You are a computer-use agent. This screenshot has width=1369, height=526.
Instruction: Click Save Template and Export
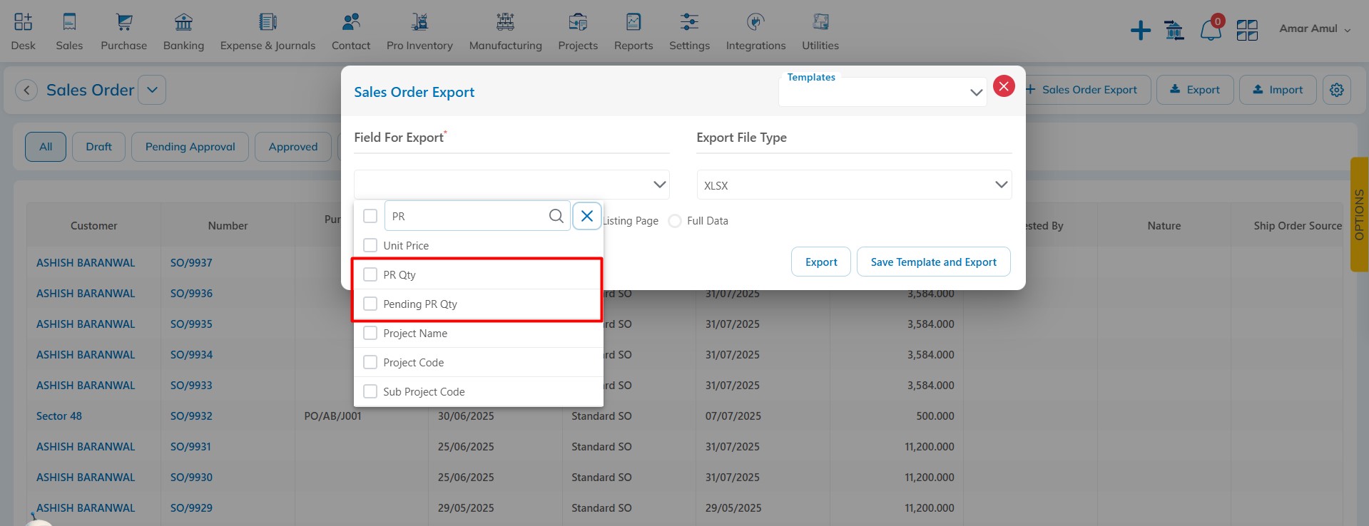pos(933,262)
